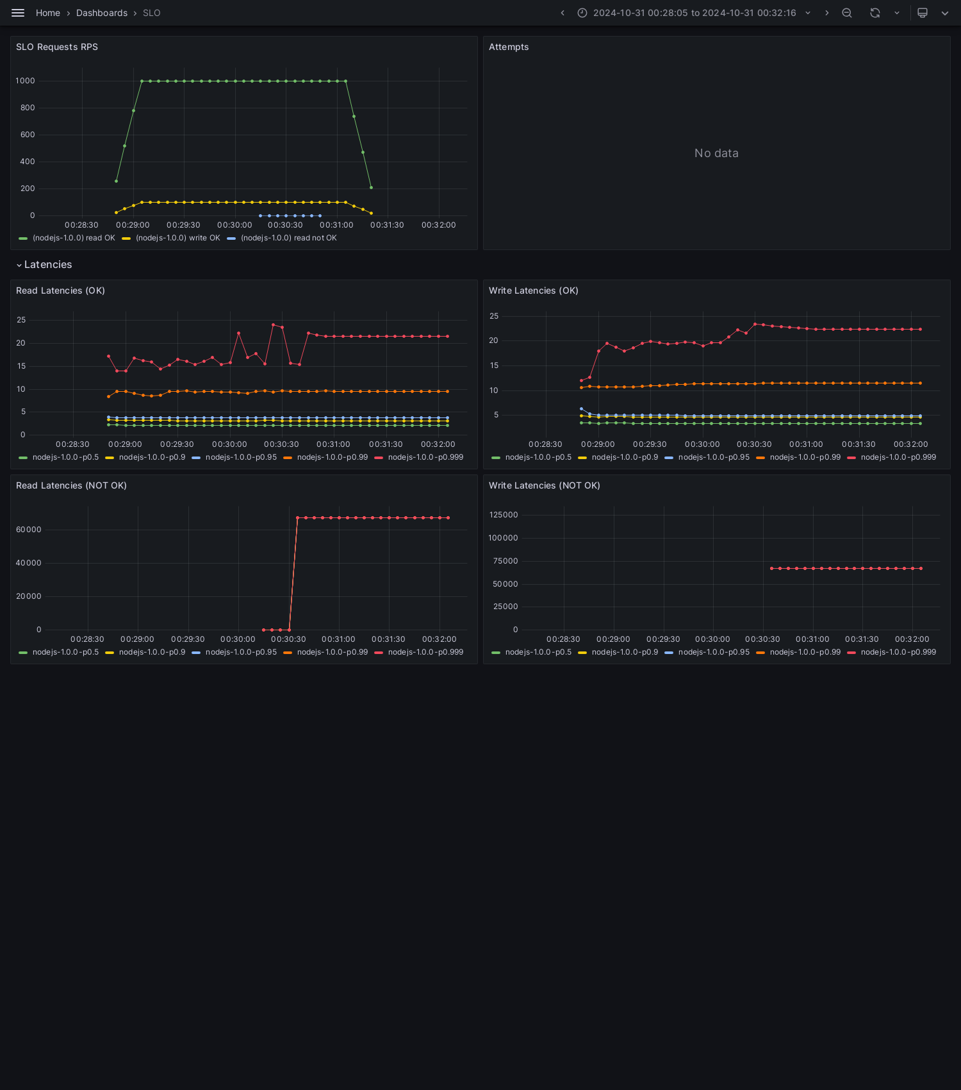Toggle p0.999 series in Write Latencies (OK)
The width and height of the screenshot is (961, 1090).
898,457
